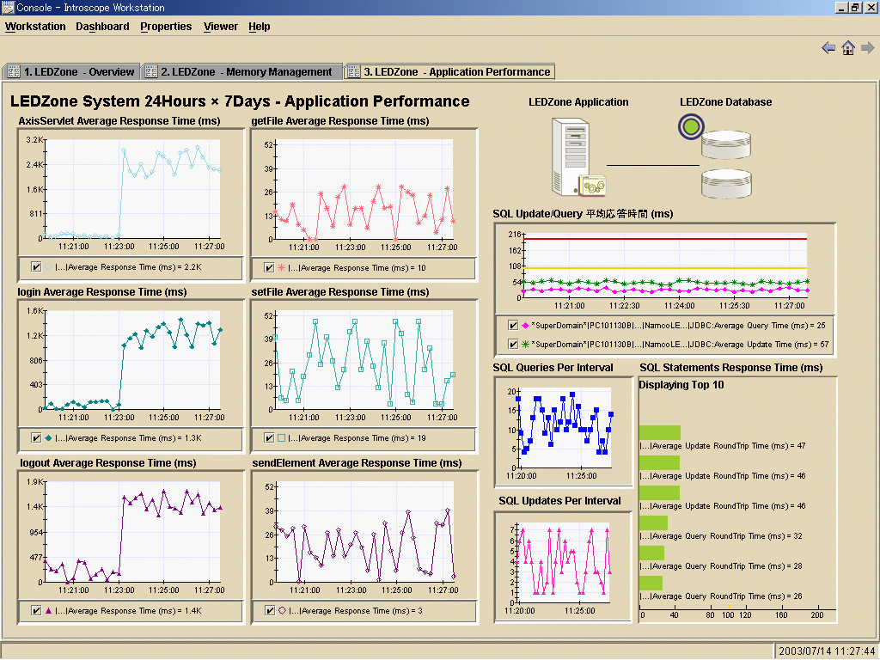Click the Console window title bar icon
Image resolution: width=880 pixels, height=660 pixels.
click(7, 7)
